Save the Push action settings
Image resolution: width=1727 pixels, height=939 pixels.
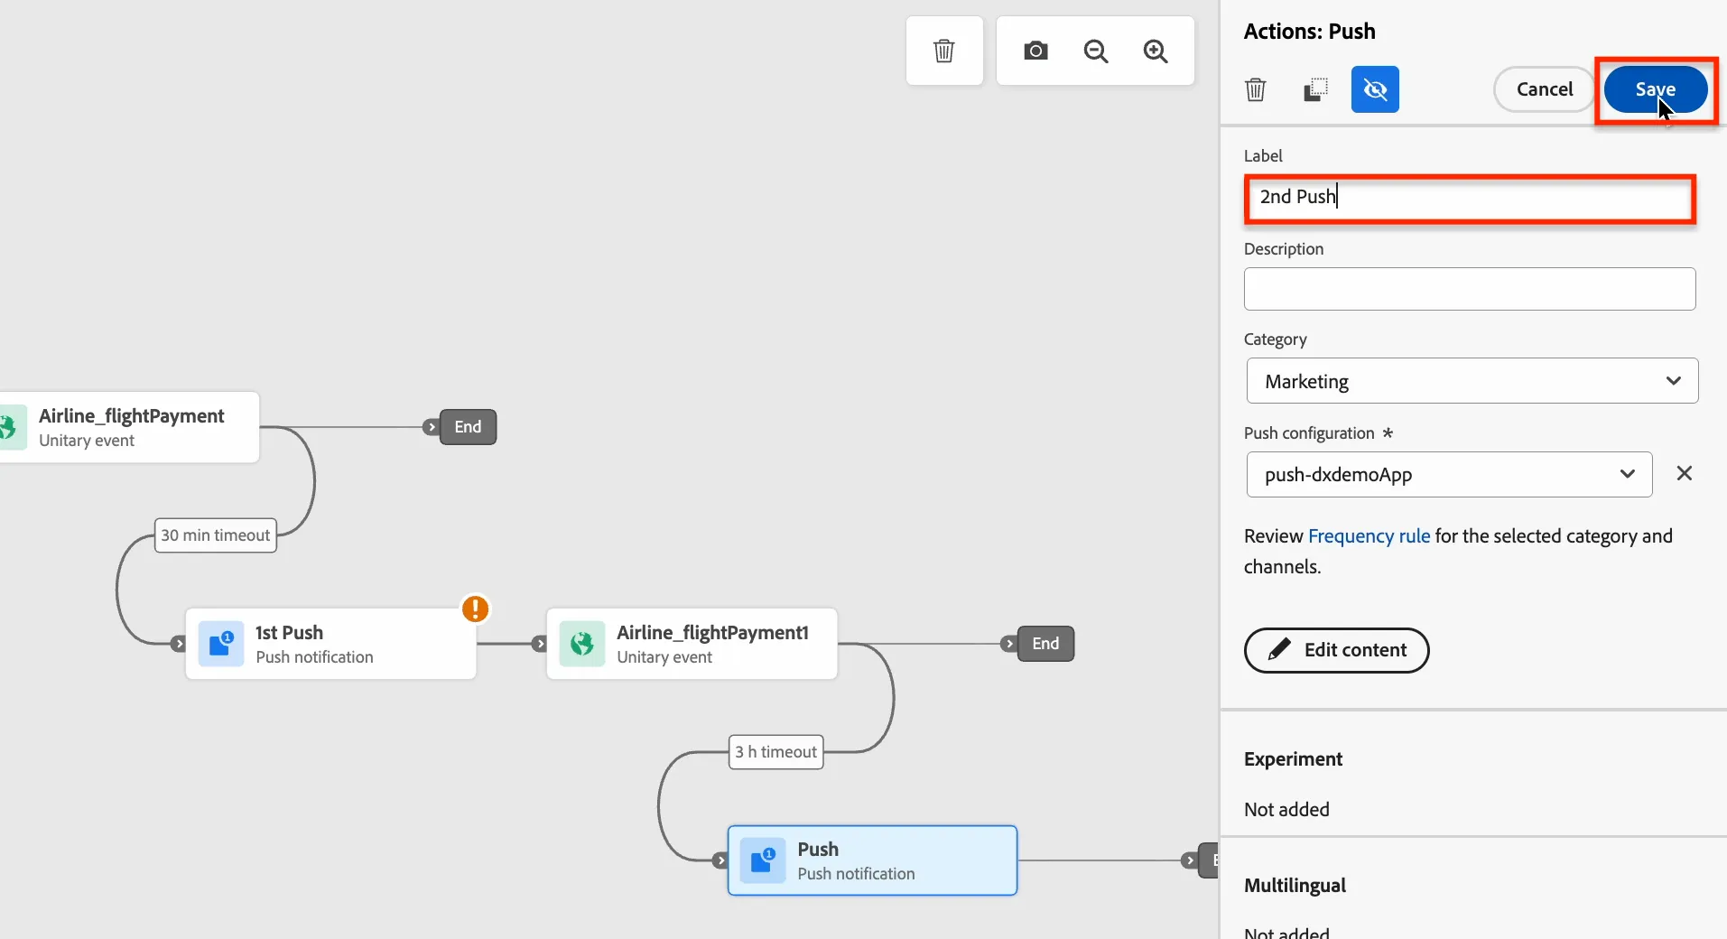(1655, 89)
